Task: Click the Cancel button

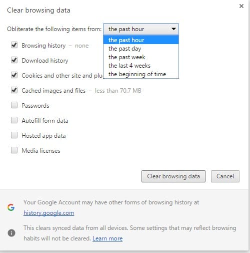Action: [225, 176]
